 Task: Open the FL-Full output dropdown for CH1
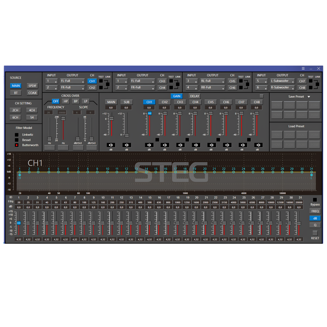(72, 81)
